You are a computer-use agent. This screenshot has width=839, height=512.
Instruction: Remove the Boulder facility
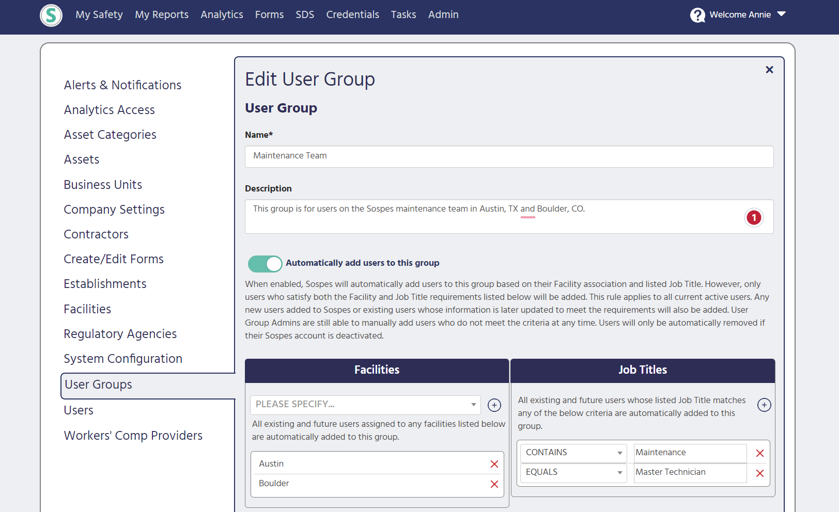494,484
